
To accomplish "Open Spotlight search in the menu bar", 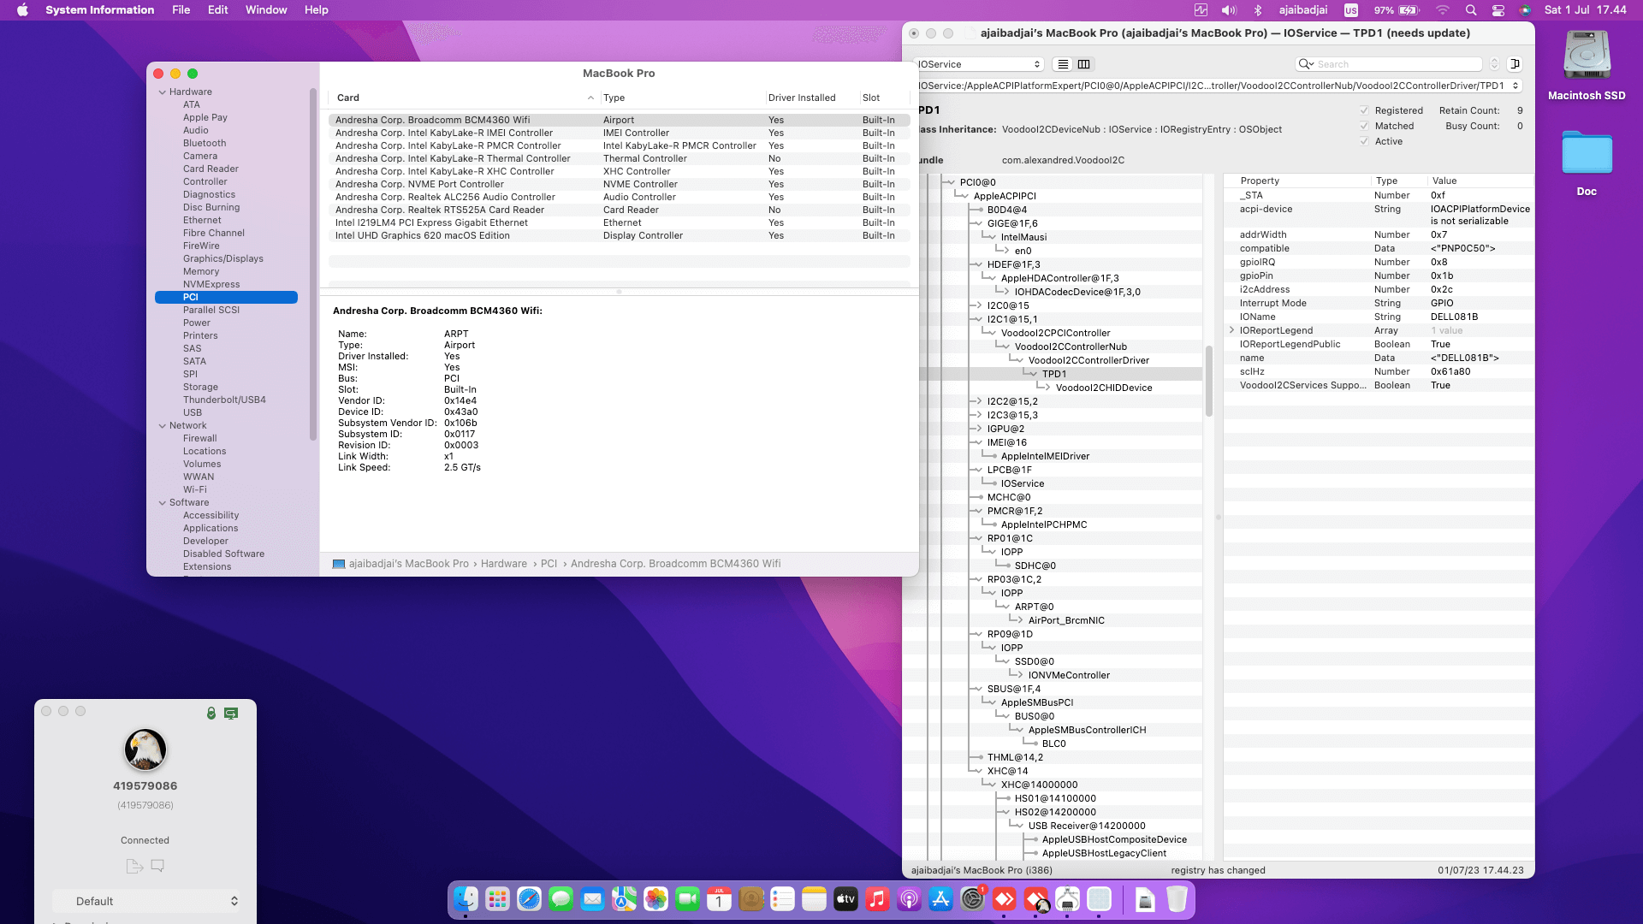I will point(1470,10).
